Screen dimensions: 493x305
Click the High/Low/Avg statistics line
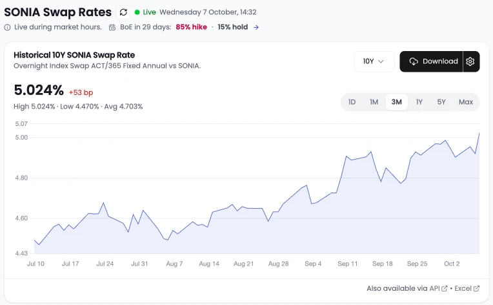tap(78, 107)
